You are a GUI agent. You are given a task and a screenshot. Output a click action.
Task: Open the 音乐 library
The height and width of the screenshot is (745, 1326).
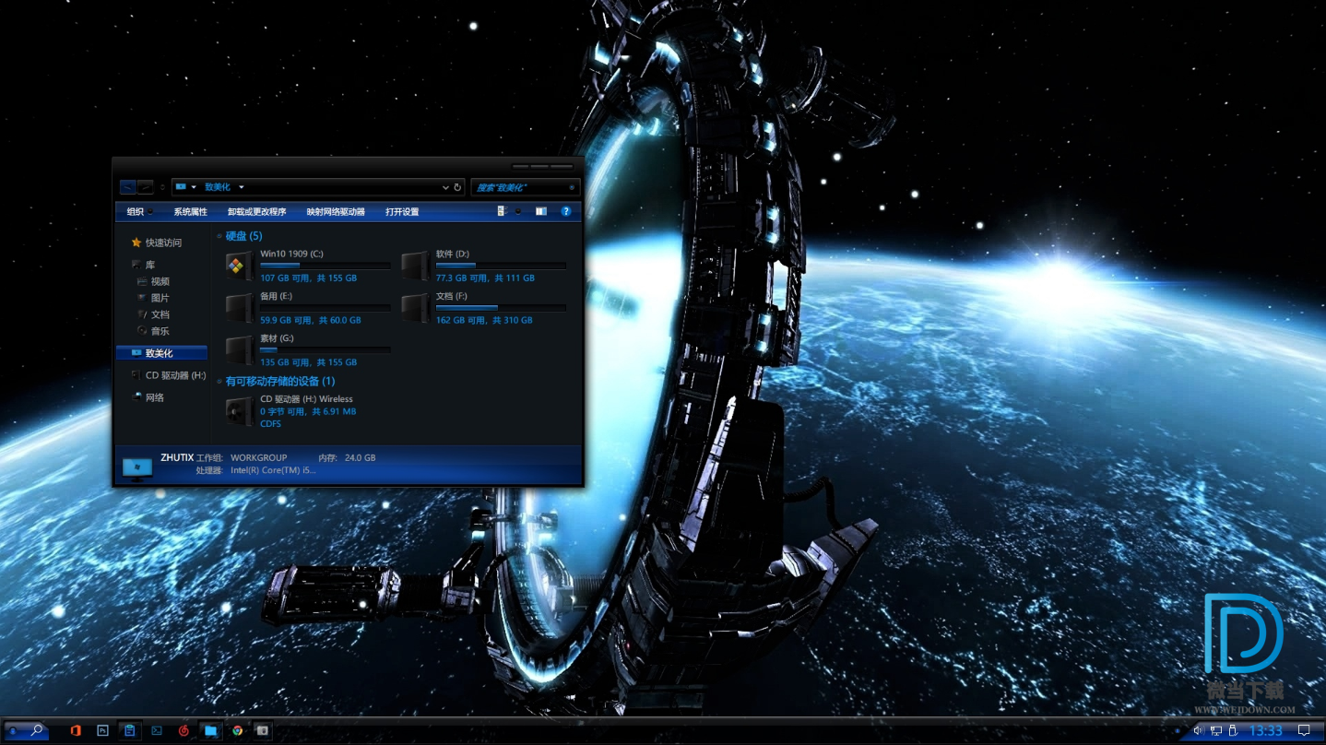coord(153,331)
